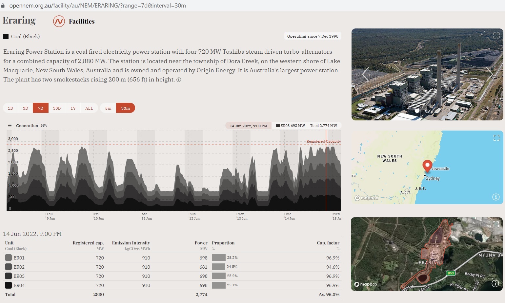Open the Facilities link
Image resolution: width=505 pixels, height=303 pixels.
click(x=82, y=21)
